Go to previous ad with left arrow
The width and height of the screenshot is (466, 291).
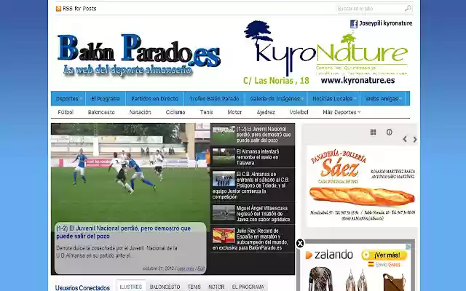(405, 139)
